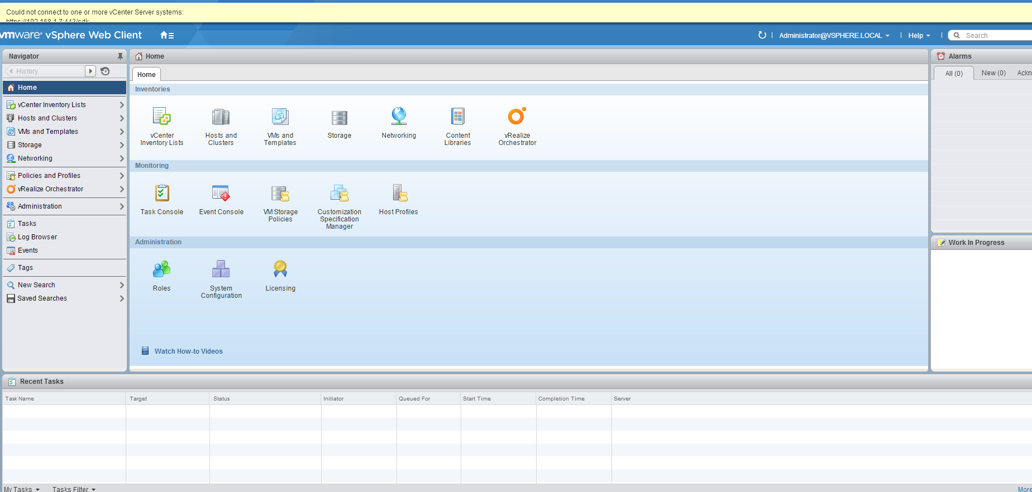Screen dimensions: 1032x492
Task: Open the VM Storage Policies icon
Action: (x=280, y=193)
